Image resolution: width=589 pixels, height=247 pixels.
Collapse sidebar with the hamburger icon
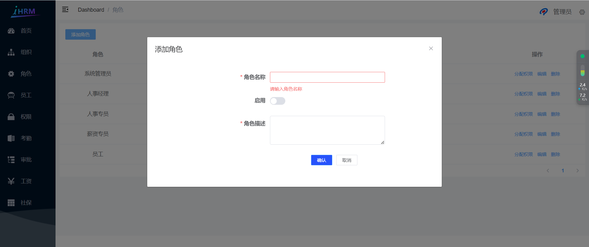(x=65, y=10)
